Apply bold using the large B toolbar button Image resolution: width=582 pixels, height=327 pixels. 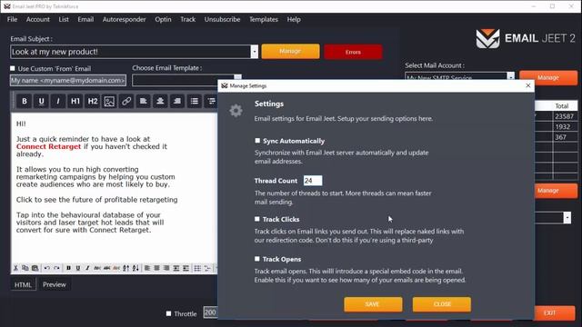click(x=25, y=101)
